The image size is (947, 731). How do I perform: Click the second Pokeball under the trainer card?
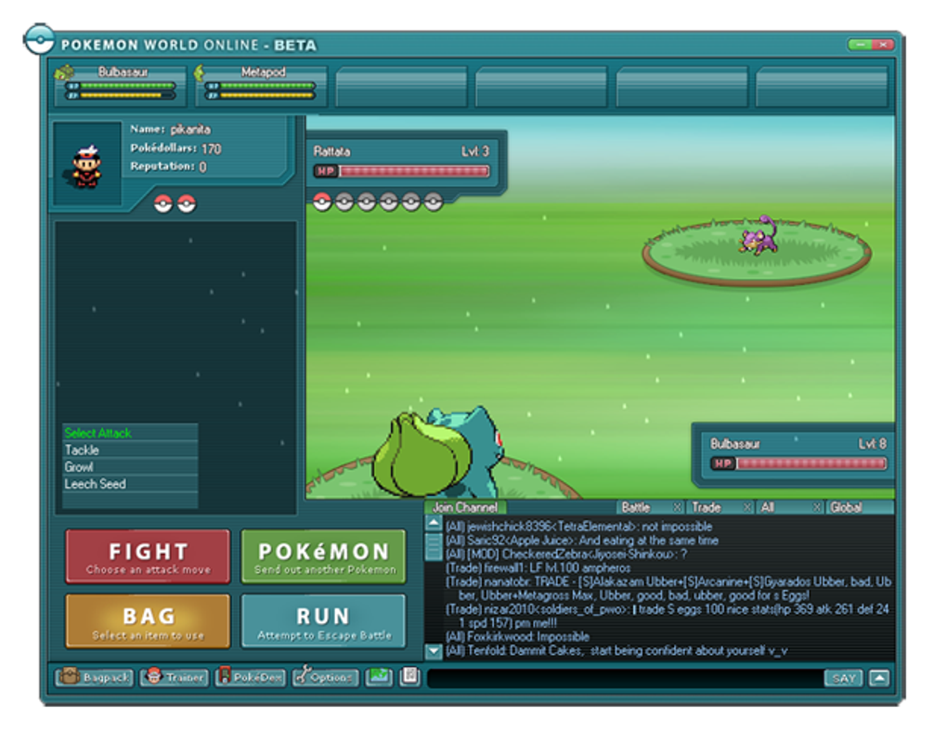[186, 204]
